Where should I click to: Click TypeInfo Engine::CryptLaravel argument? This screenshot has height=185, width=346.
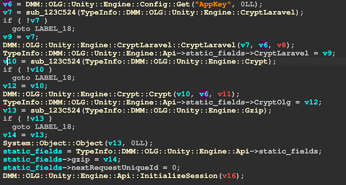(188, 12)
